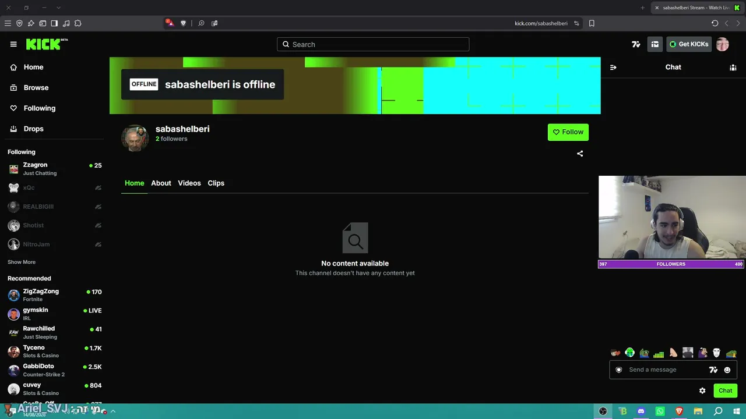Viewport: 746px width, 419px height.
Task: Follow the sabashelberi channel
Action: pyautogui.click(x=568, y=132)
